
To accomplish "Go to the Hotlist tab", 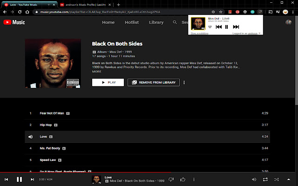I will point(132,22).
